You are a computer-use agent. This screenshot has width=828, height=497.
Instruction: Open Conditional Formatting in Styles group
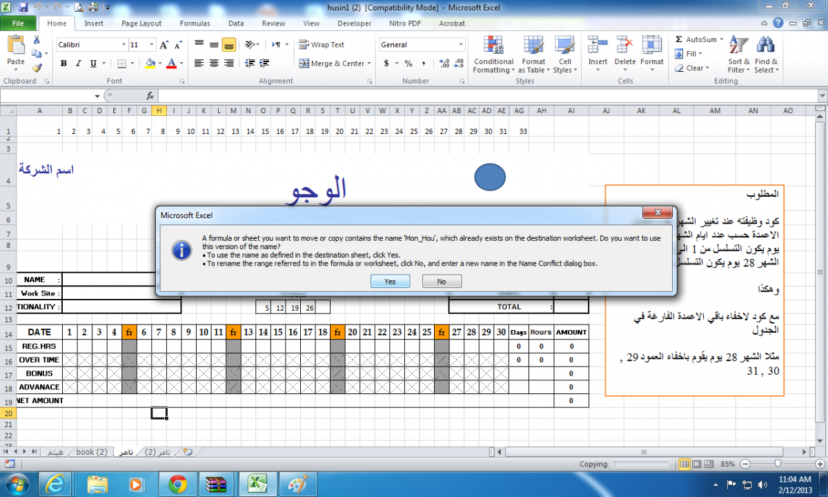[493, 55]
